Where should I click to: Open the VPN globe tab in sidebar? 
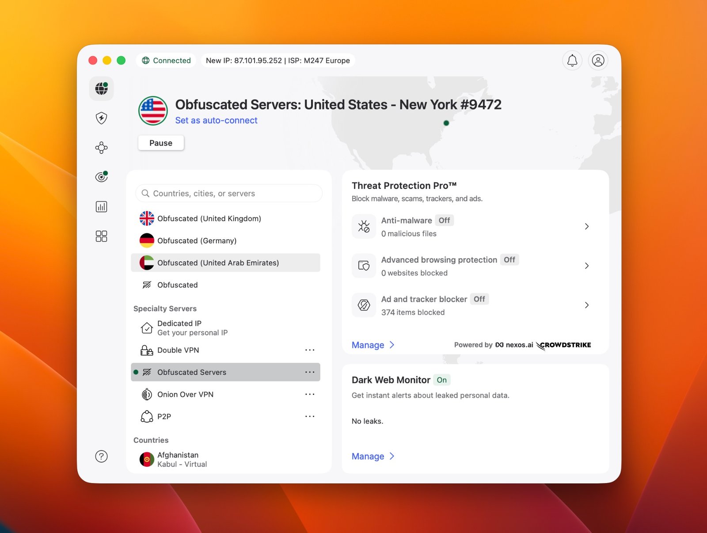pos(101,88)
